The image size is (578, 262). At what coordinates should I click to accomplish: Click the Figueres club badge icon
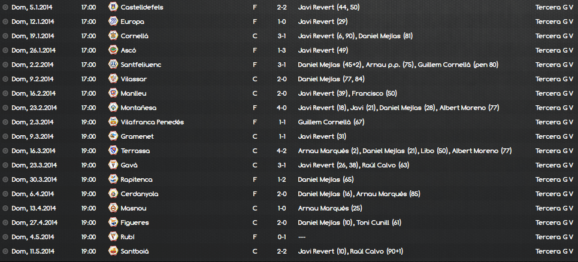point(113,223)
